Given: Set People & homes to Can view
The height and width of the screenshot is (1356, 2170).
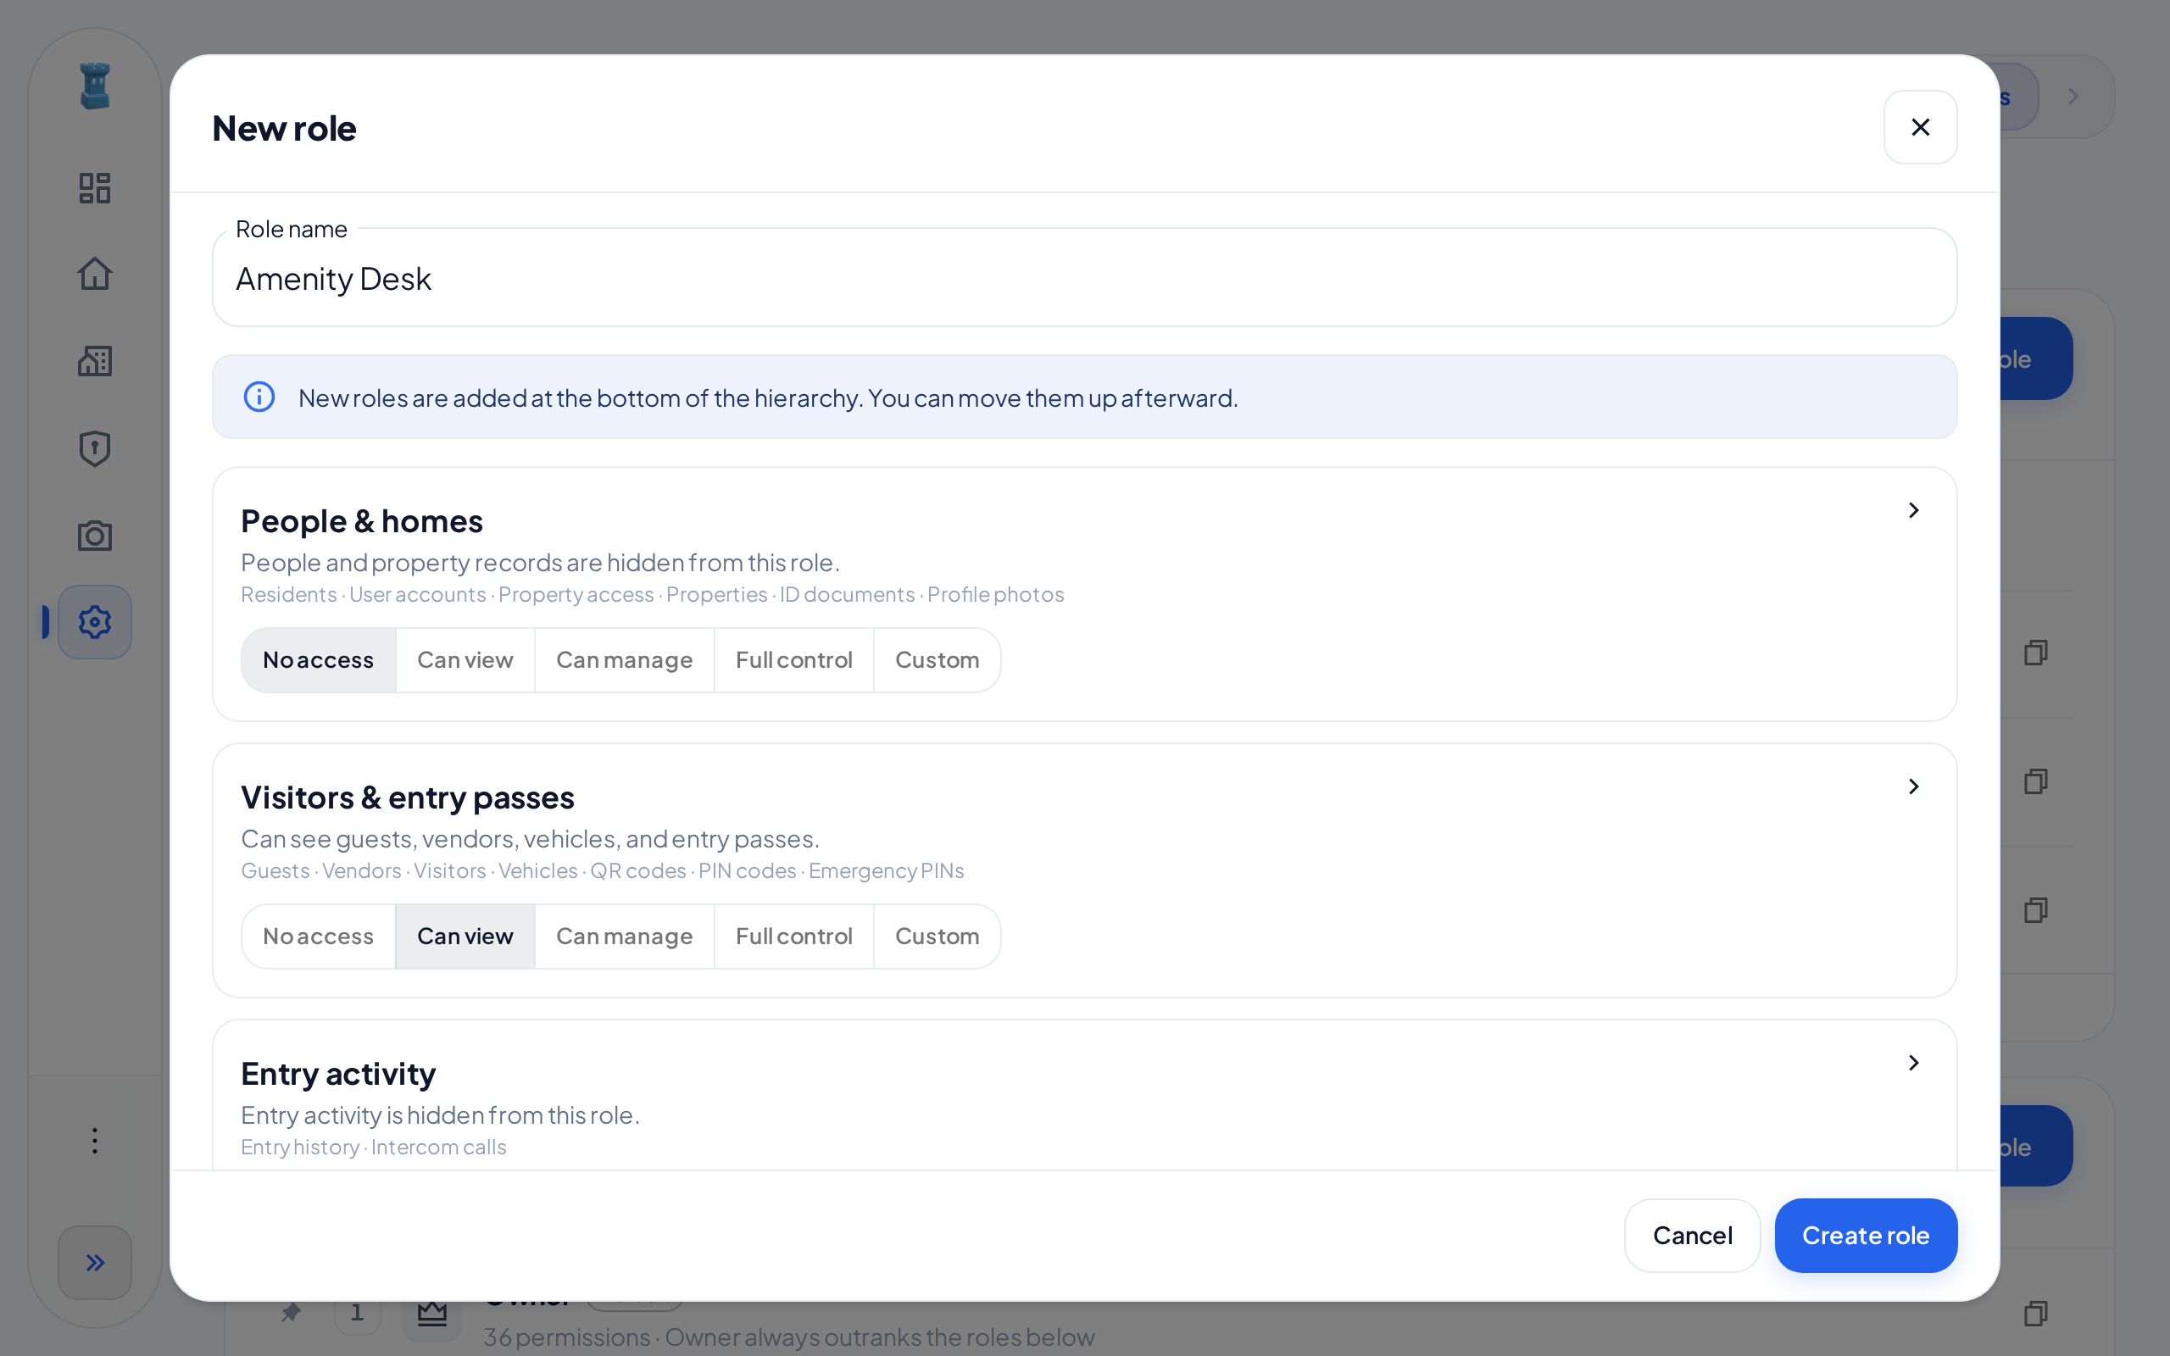Looking at the screenshot, I should [465, 660].
